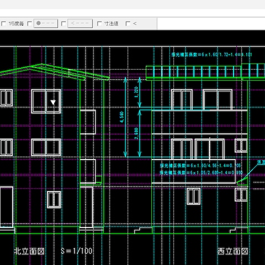Screen dimensions: 265x265
Task: Click the 北立面図 drawing title
Action: pos(29,251)
